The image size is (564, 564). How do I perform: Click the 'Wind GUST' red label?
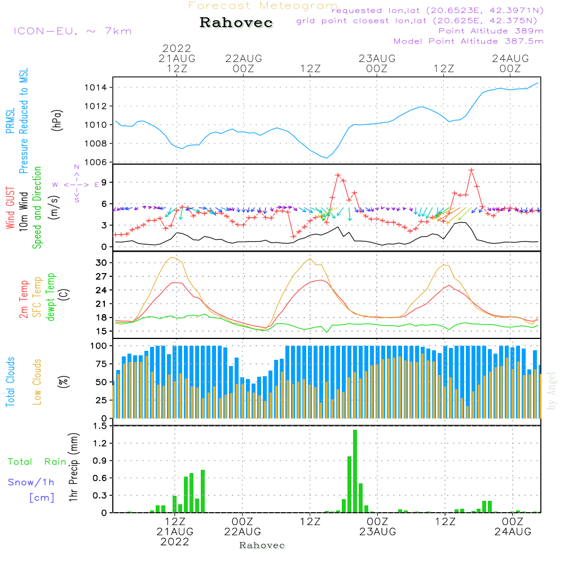pyautogui.click(x=10, y=208)
